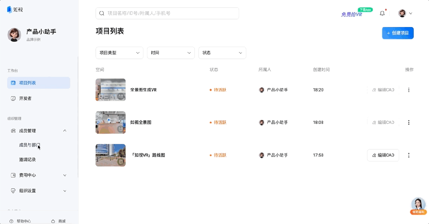Viewport: 429px width, 224px height.
Task: Open thumbnail of 「如视VR」路线图 project
Action: coord(110,155)
